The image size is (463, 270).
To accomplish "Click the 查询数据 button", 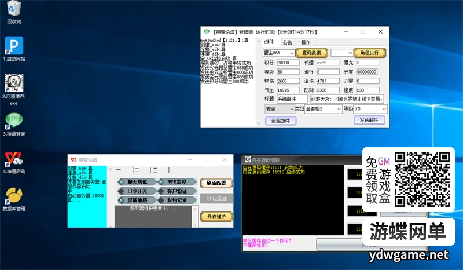I will point(311,53).
